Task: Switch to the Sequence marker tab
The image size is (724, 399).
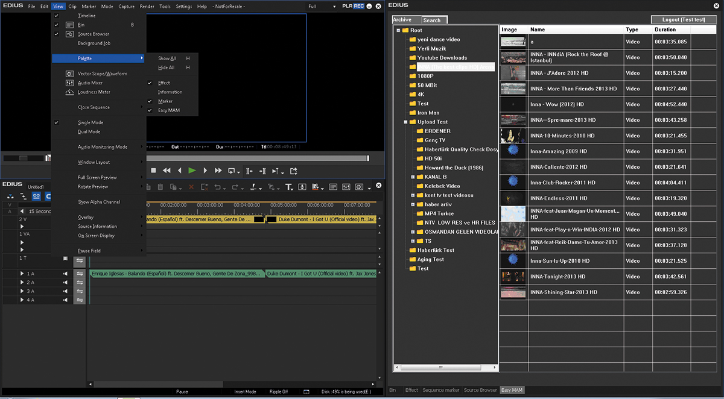Action: pyautogui.click(x=440, y=390)
